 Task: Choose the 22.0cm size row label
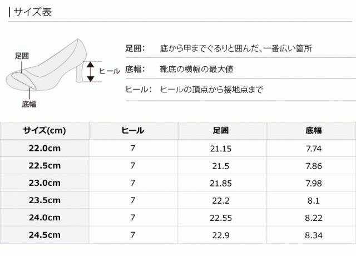[44, 149]
